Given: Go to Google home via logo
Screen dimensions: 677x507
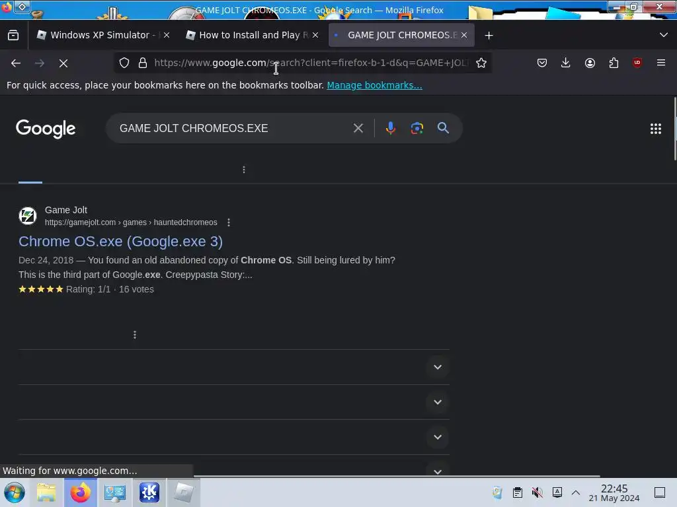Looking at the screenshot, I should [x=46, y=129].
